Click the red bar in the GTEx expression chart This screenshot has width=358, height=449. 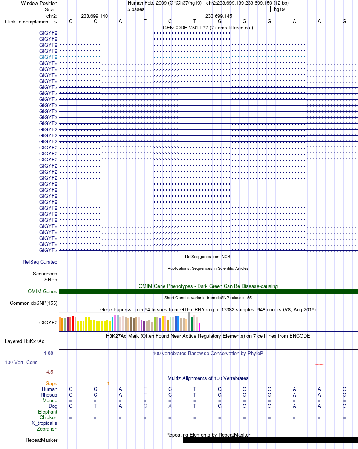73,324
